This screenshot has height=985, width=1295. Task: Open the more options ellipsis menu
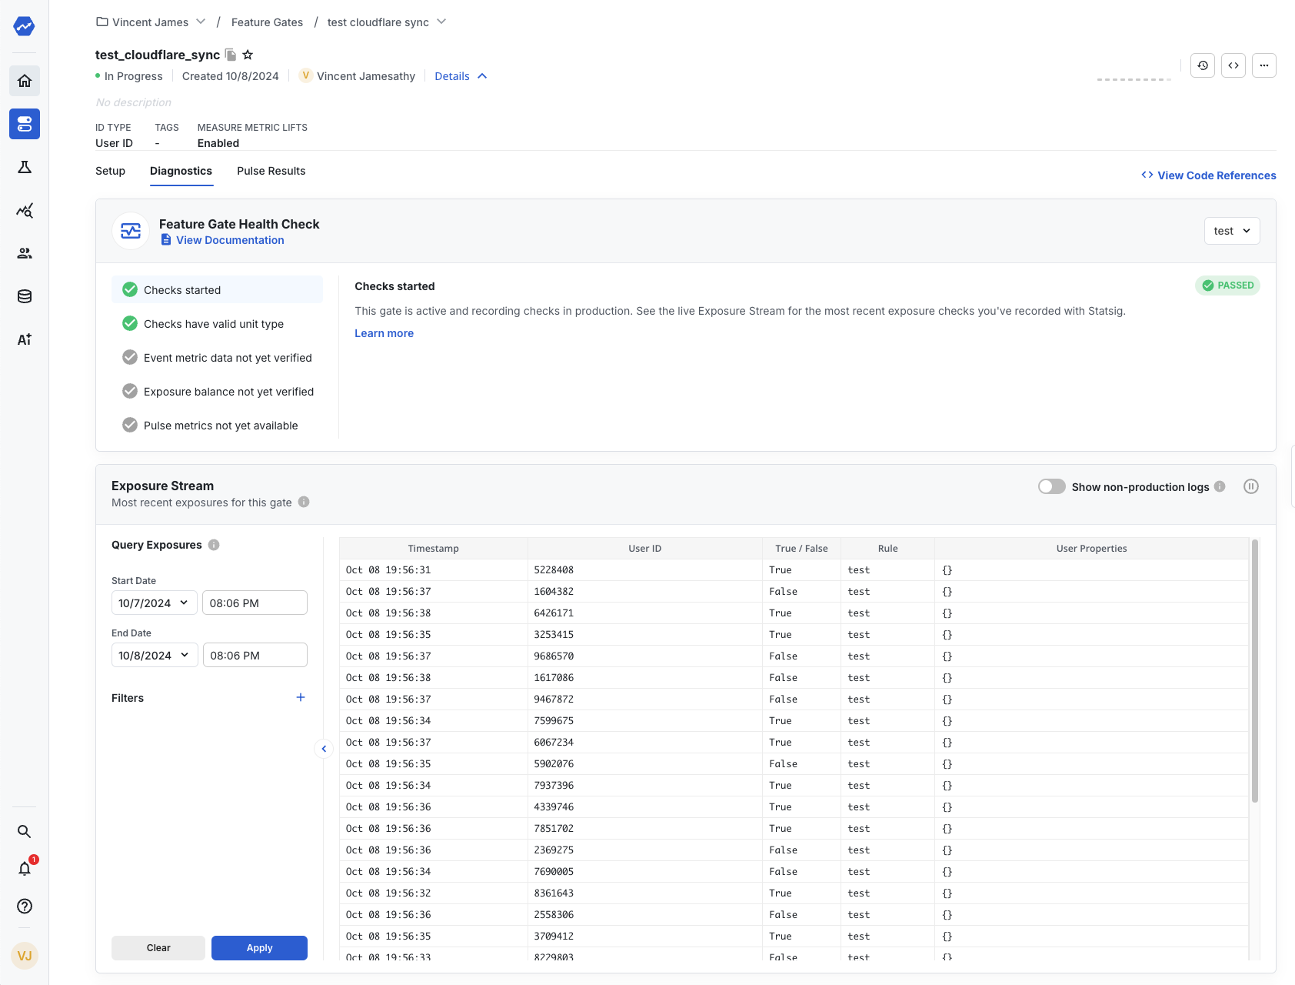tap(1263, 65)
